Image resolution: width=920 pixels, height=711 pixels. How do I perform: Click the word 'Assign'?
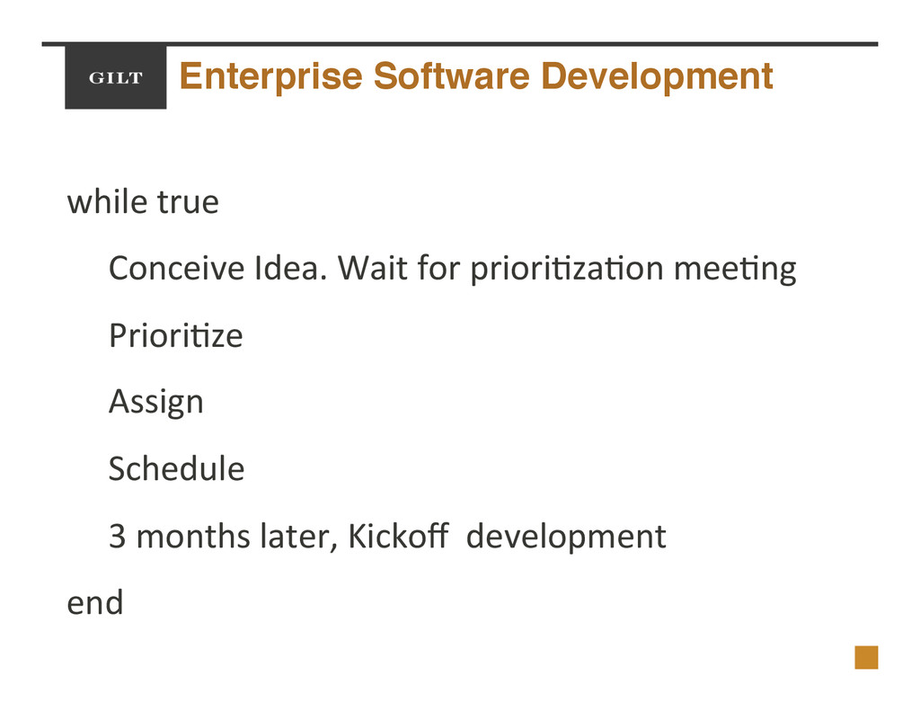[156, 403]
